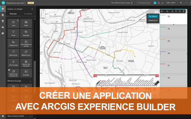Insert the Filtrer widget
The width and height of the screenshot is (191, 119).
coord(13,33)
